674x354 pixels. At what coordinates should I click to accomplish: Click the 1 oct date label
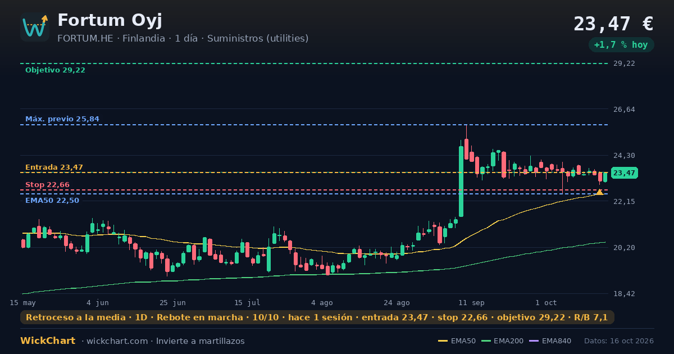pos(546,302)
